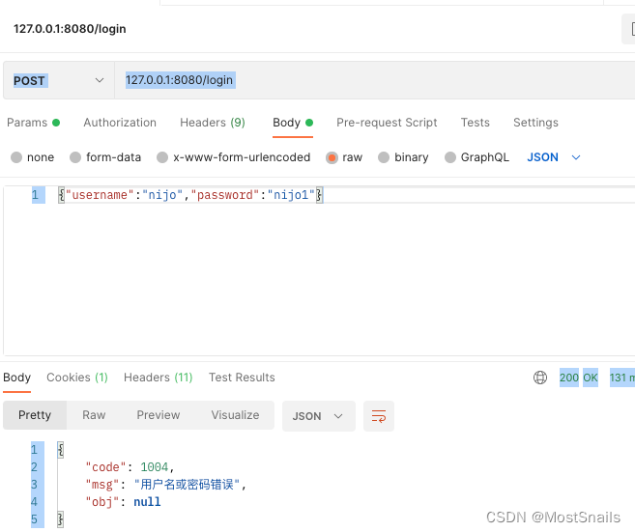The width and height of the screenshot is (635, 532).
Task: Click the "code": 1004 response line
Action: [x=130, y=467]
